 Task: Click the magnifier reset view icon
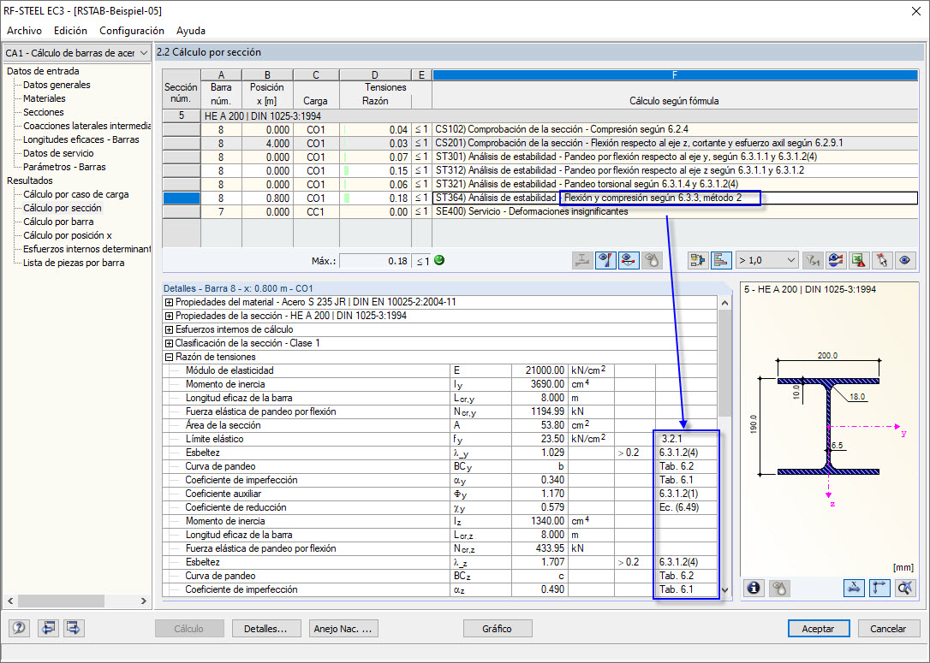tap(904, 587)
